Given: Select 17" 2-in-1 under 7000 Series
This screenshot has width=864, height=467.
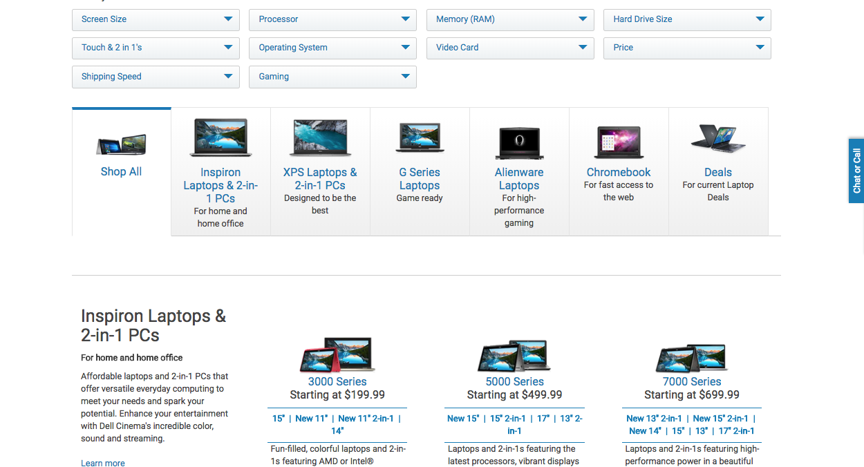Looking at the screenshot, I should coord(737,430).
